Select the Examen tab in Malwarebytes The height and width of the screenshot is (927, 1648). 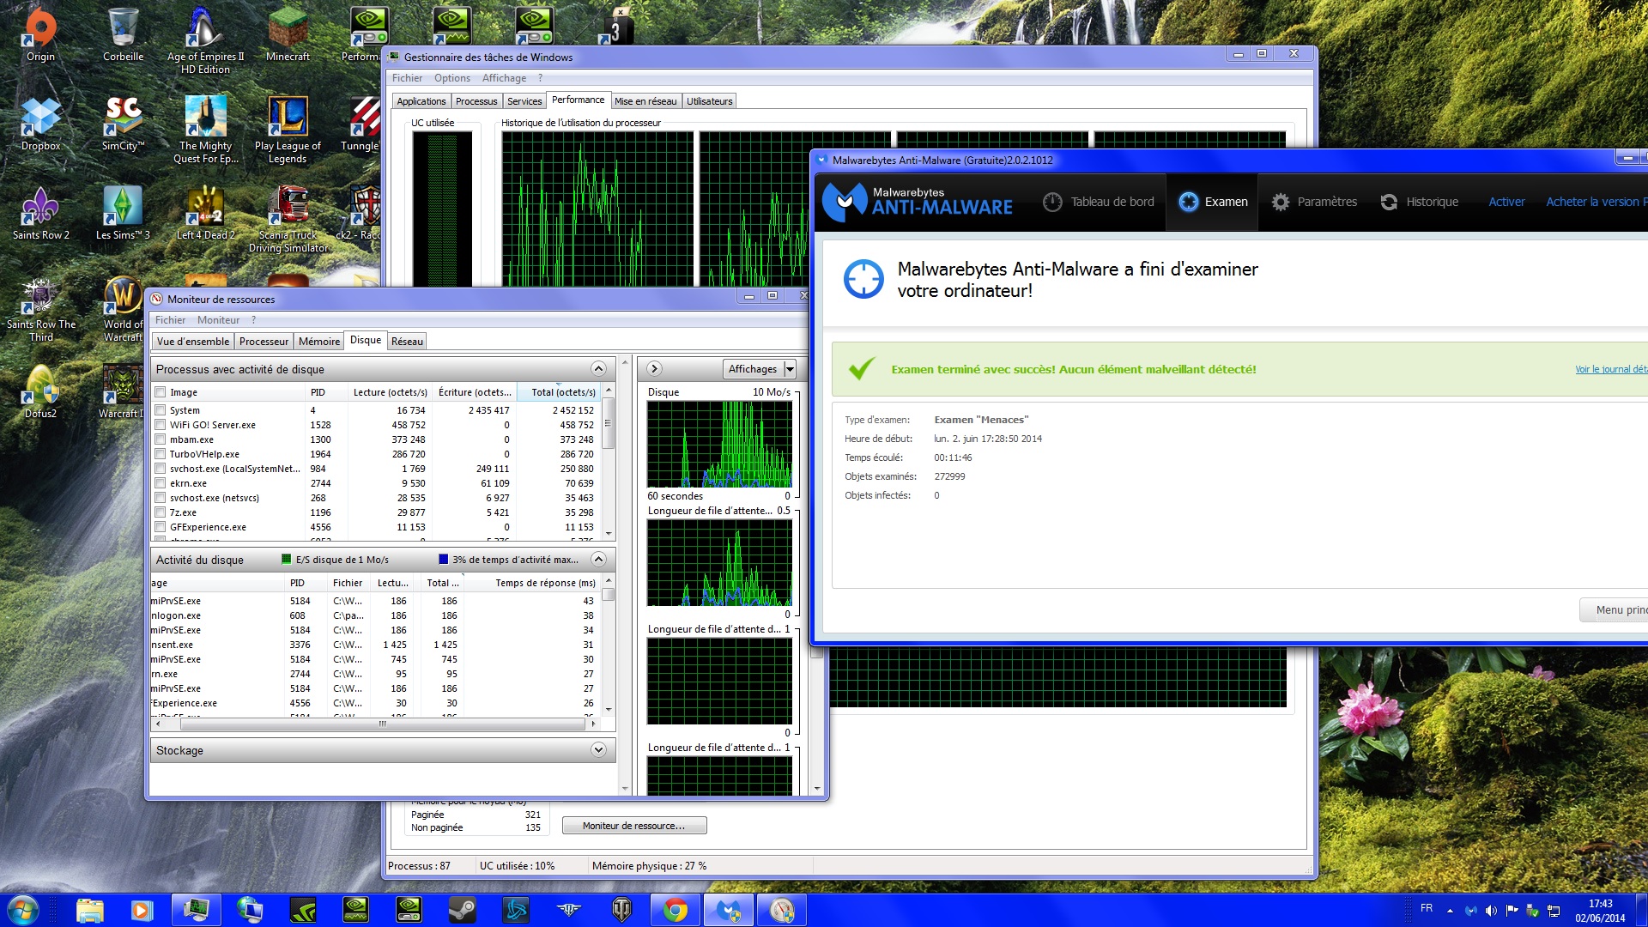(x=1212, y=202)
